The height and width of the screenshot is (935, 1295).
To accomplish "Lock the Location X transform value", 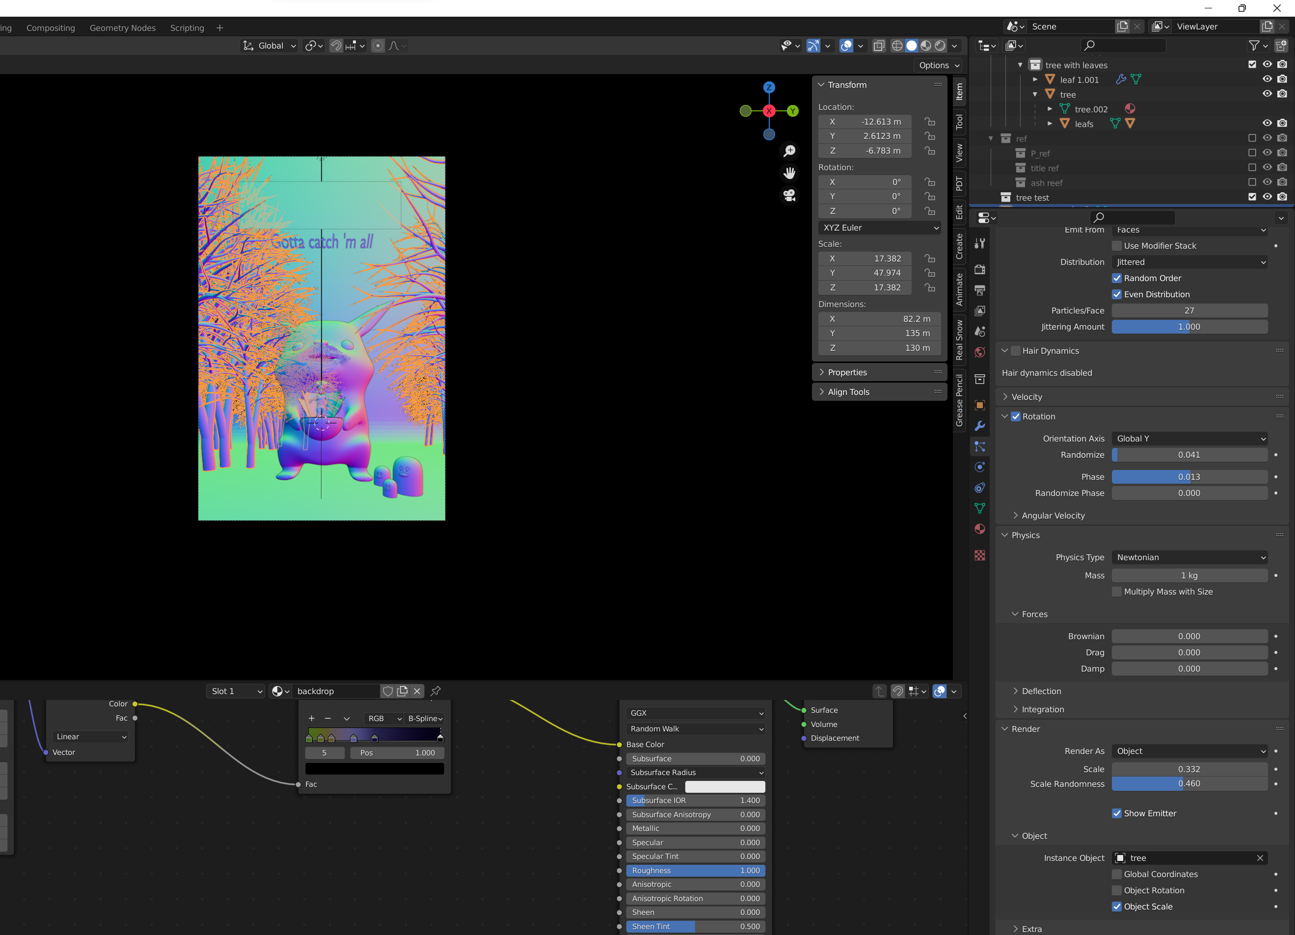I will 930,122.
